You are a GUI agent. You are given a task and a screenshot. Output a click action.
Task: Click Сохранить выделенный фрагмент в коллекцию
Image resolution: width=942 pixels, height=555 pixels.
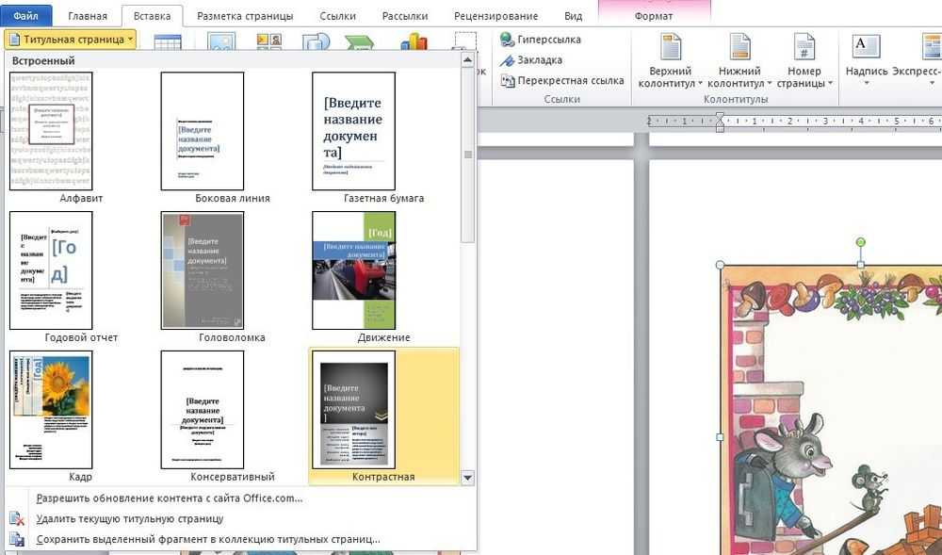pyautogui.click(x=207, y=540)
